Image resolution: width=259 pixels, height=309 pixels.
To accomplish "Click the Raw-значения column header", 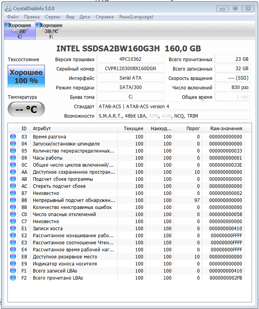I will 223,129.
